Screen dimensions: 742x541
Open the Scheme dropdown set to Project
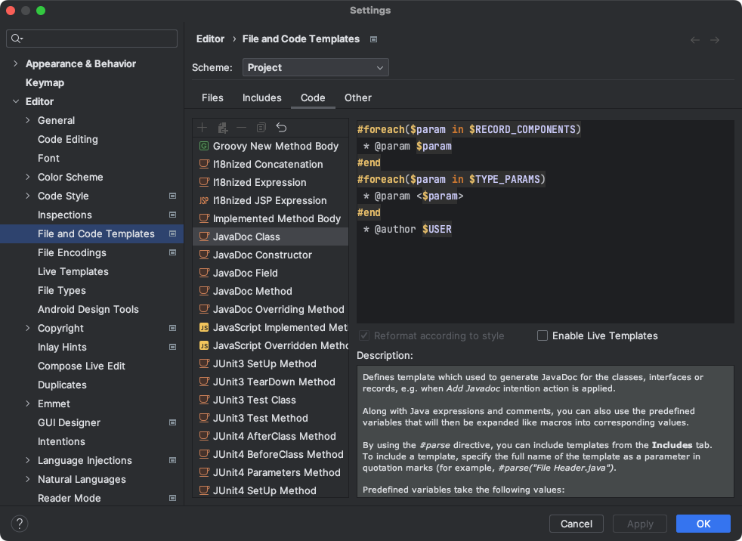click(x=316, y=67)
